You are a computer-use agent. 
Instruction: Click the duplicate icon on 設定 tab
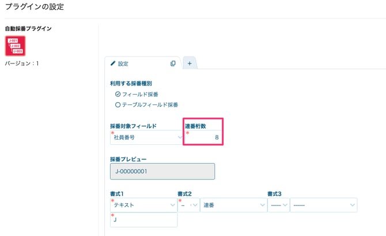tap(173, 63)
